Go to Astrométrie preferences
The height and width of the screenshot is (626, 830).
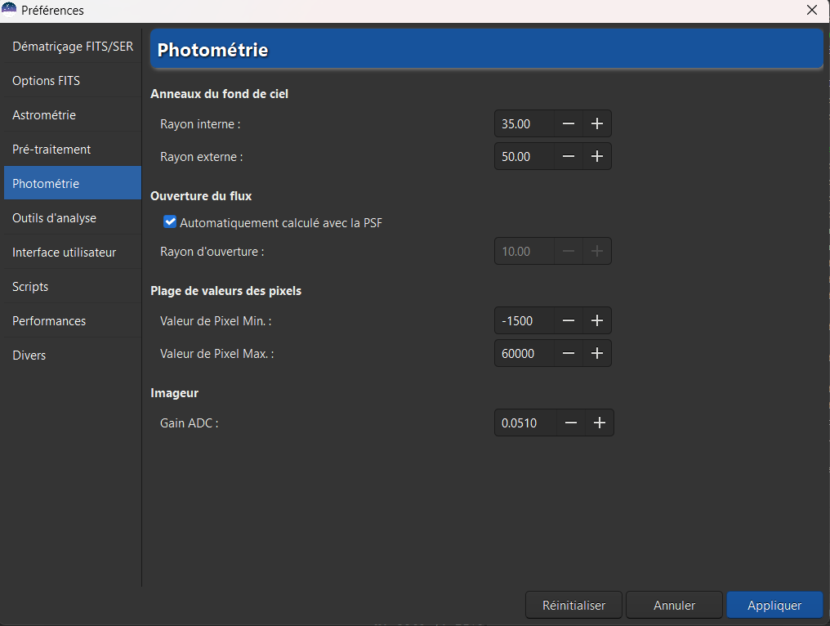click(44, 115)
